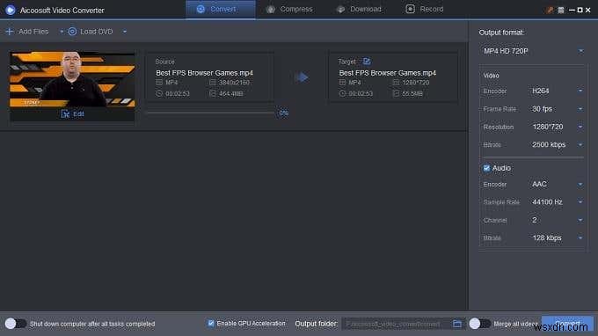Screen dimensions: 598x336
Task: Click the browse output folder icon
Action: (x=457, y=324)
